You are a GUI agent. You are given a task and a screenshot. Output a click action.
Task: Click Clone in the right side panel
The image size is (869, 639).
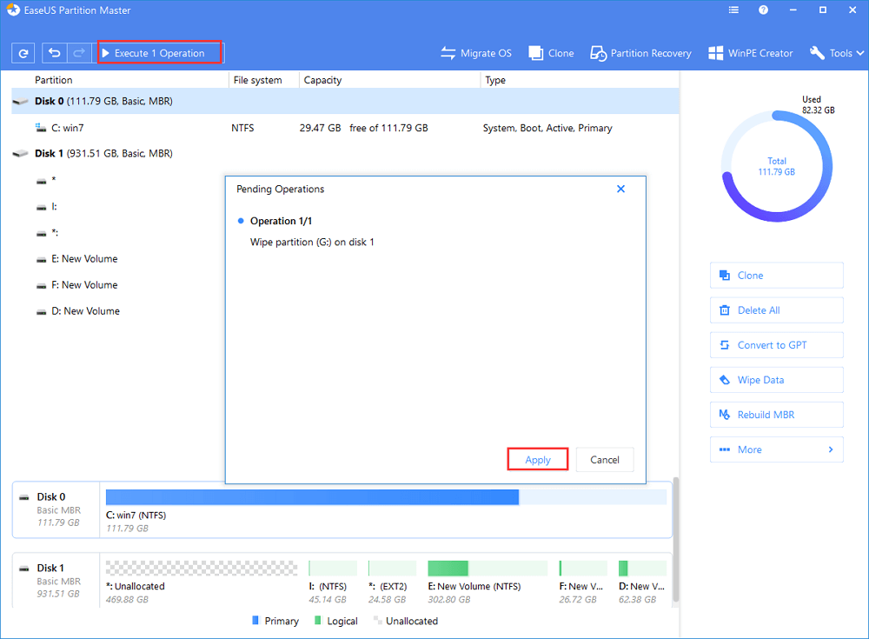click(776, 275)
